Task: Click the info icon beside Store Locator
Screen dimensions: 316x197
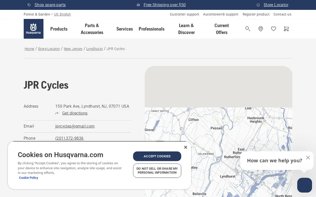Action: coord(258,5)
